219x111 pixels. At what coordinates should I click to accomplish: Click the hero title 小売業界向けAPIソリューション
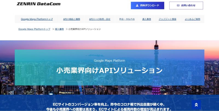(109, 70)
